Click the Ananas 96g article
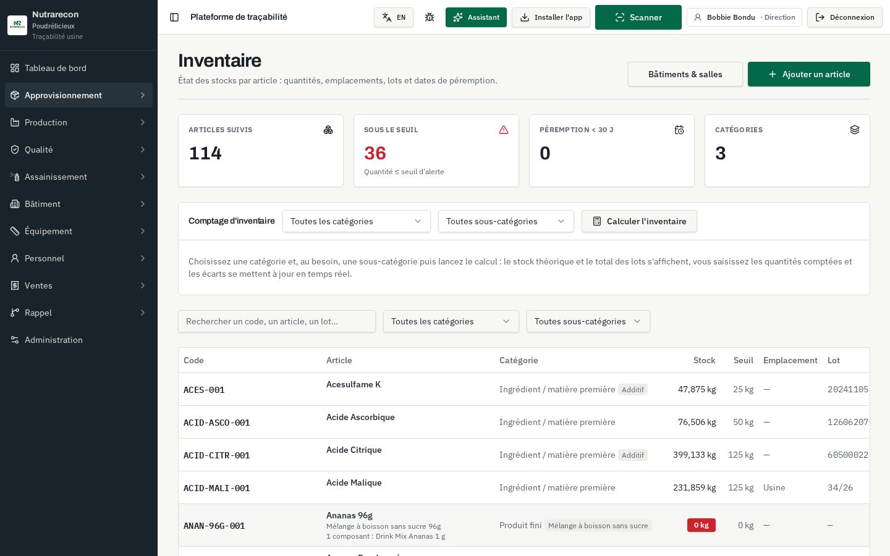This screenshot has height=556, width=890. (x=349, y=515)
